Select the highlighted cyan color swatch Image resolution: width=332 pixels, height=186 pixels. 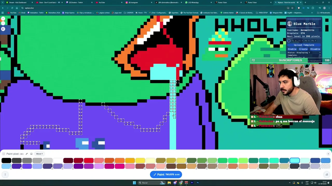pos(295,161)
